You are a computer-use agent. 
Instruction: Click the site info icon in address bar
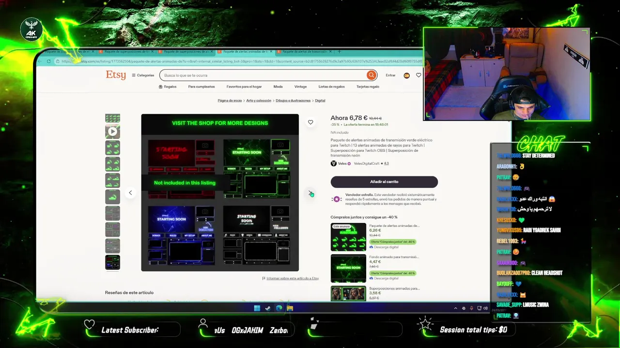(57, 61)
